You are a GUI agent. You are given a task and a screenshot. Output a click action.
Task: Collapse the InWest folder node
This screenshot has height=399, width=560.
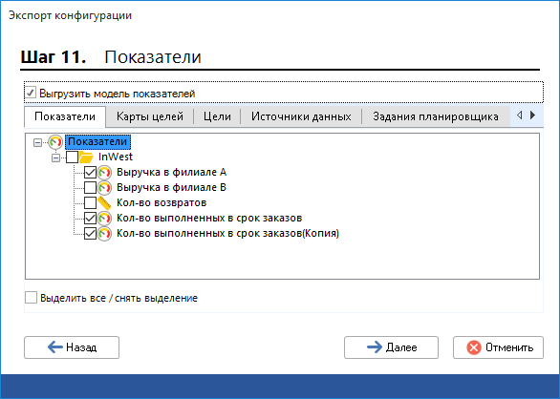pos(55,157)
